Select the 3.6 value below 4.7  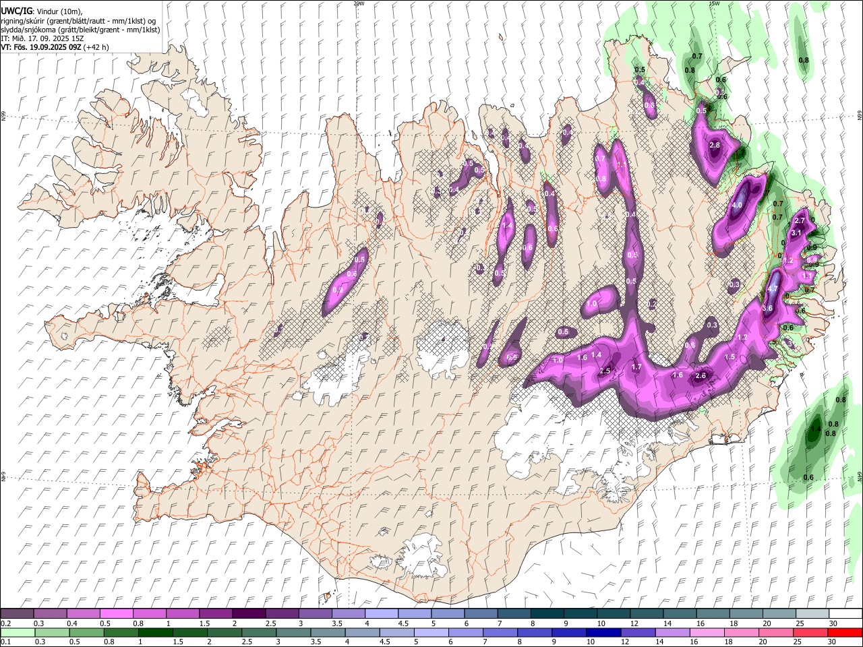click(x=767, y=308)
